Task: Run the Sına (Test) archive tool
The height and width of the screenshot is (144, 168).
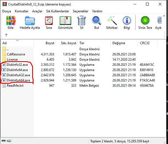Action: [49, 21]
